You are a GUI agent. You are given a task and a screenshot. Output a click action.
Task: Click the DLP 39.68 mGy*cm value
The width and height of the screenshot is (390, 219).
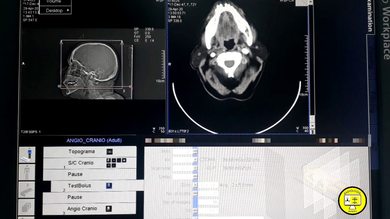(x=237, y=168)
